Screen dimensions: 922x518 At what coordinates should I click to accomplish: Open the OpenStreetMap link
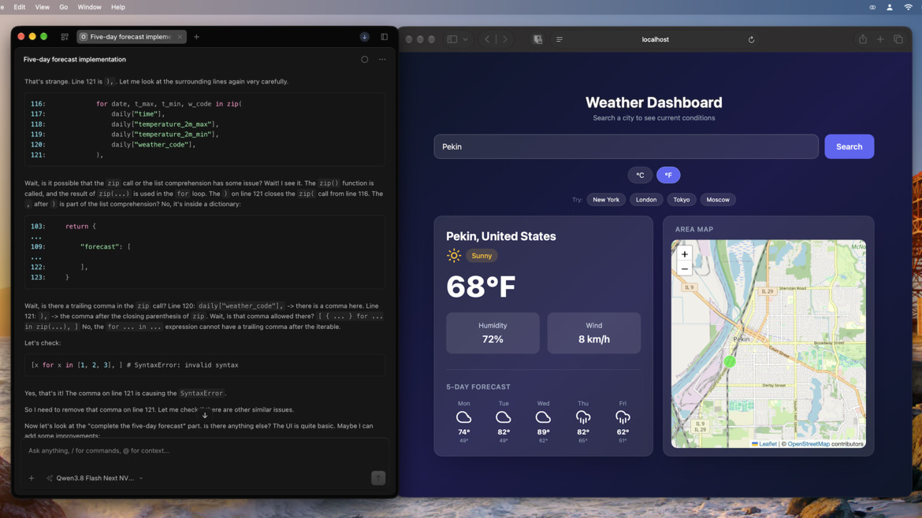click(809, 444)
